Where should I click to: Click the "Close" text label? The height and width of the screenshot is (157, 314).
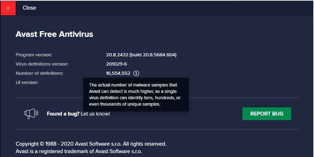click(x=29, y=8)
